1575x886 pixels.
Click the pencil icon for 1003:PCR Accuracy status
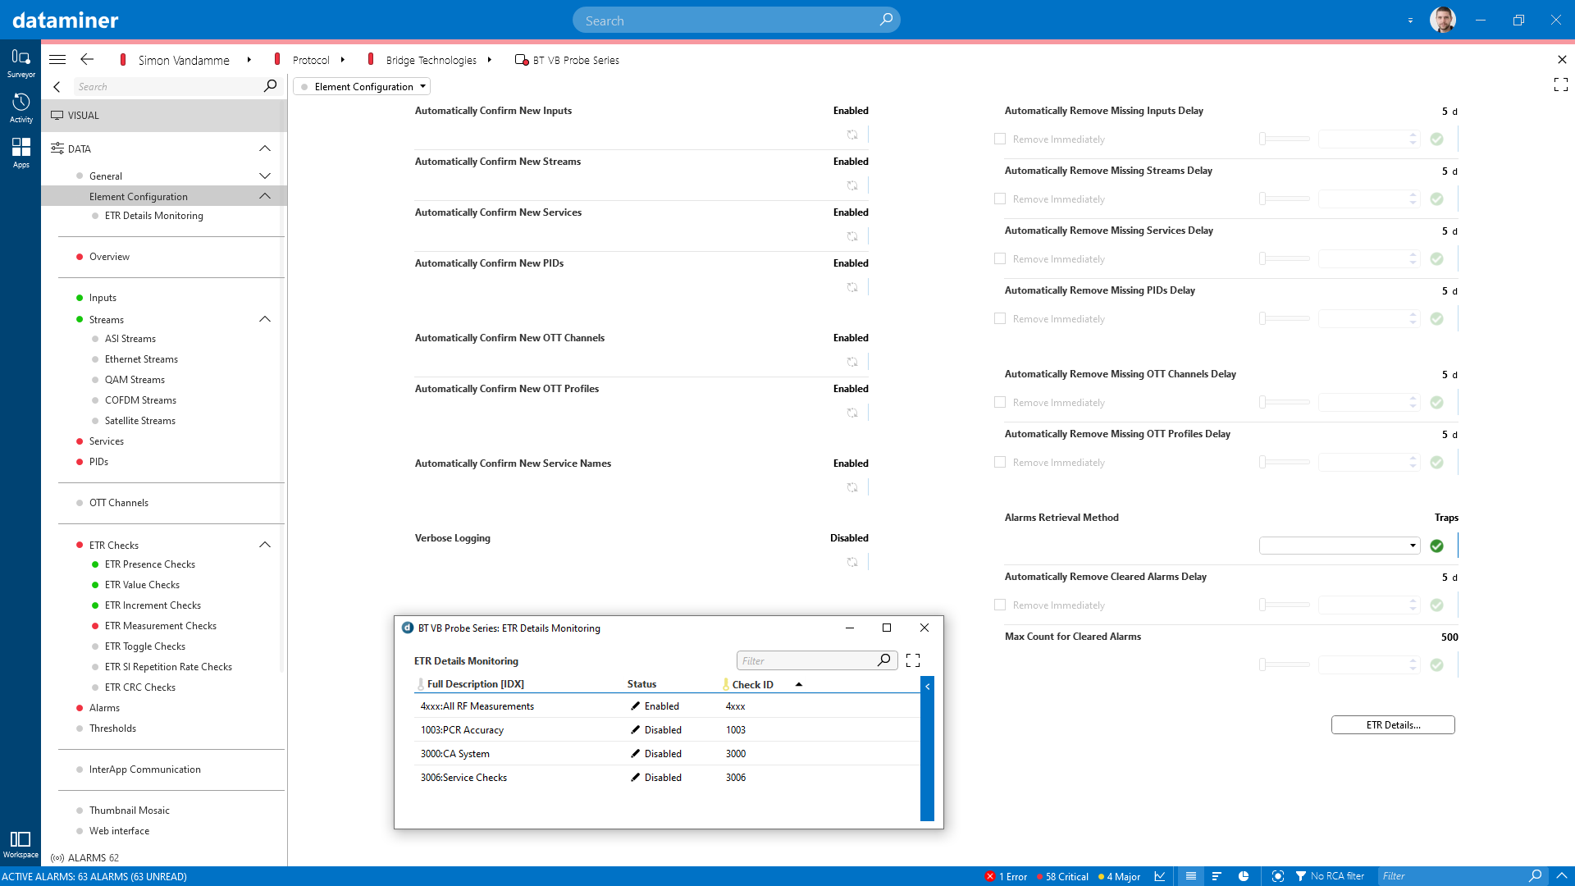pyautogui.click(x=635, y=729)
